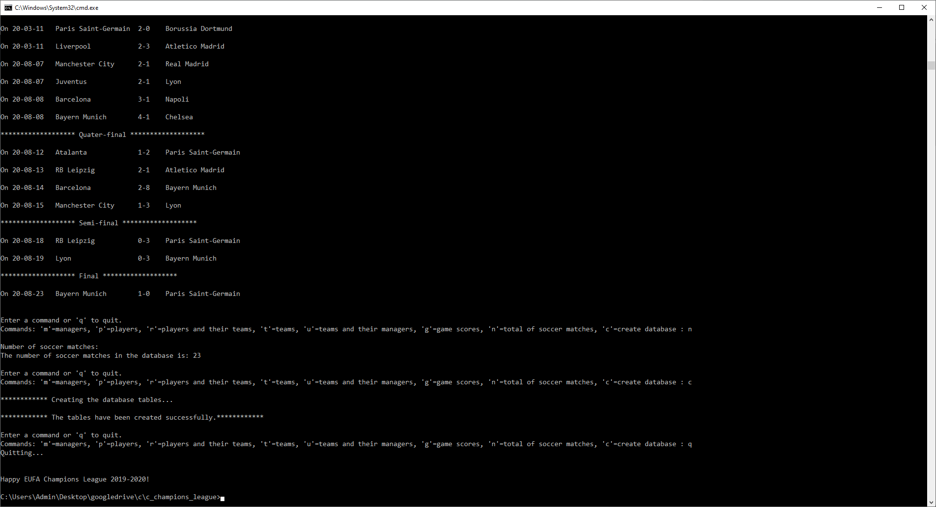Close the cmd.exe window

coord(924,7)
